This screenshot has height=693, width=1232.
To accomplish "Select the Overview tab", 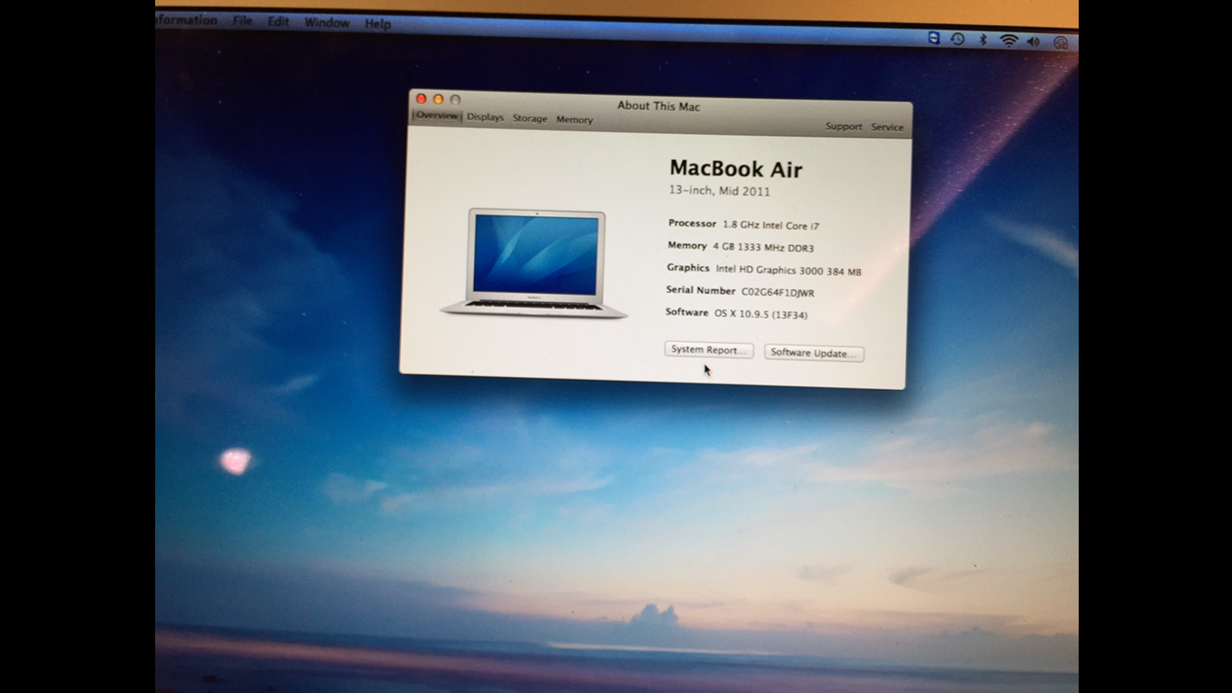I will pos(436,115).
